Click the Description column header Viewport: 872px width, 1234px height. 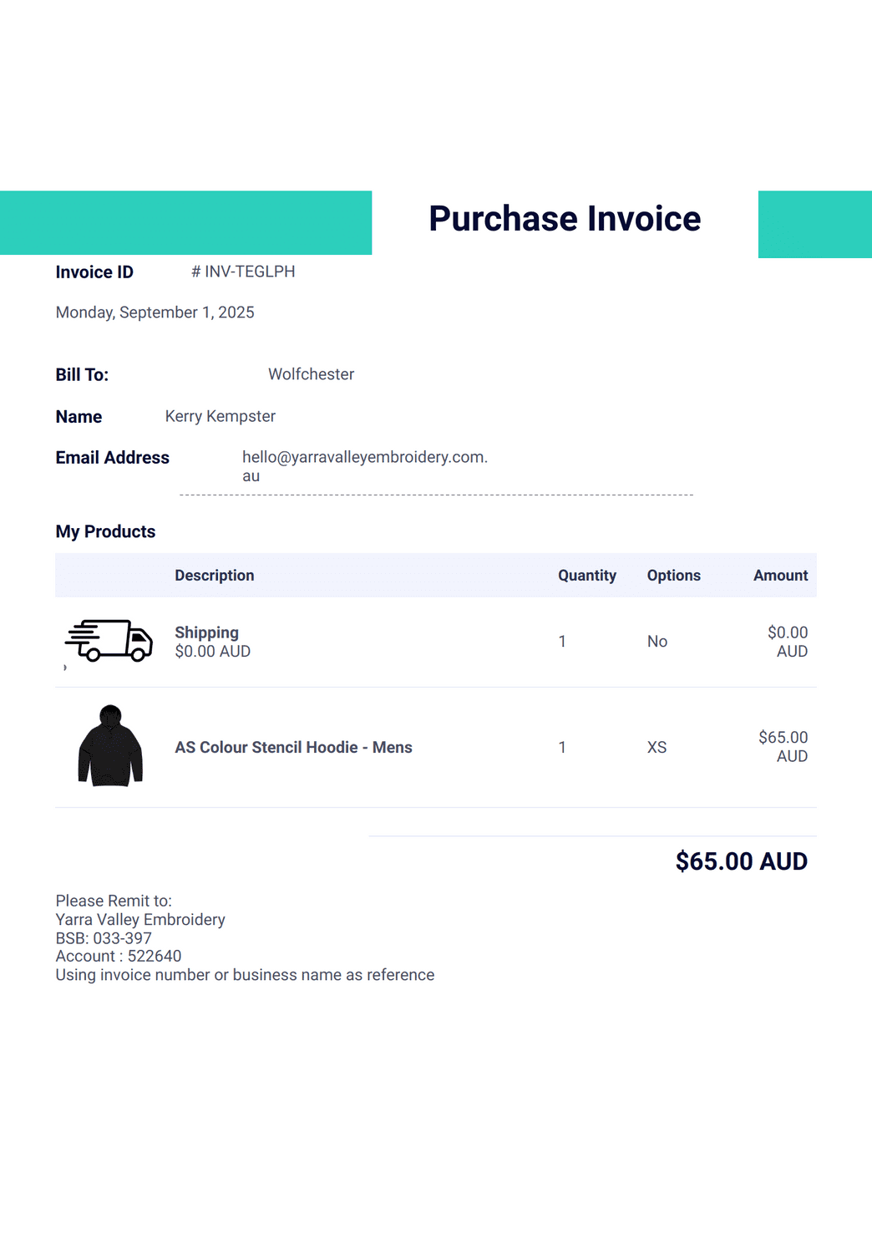click(214, 576)
